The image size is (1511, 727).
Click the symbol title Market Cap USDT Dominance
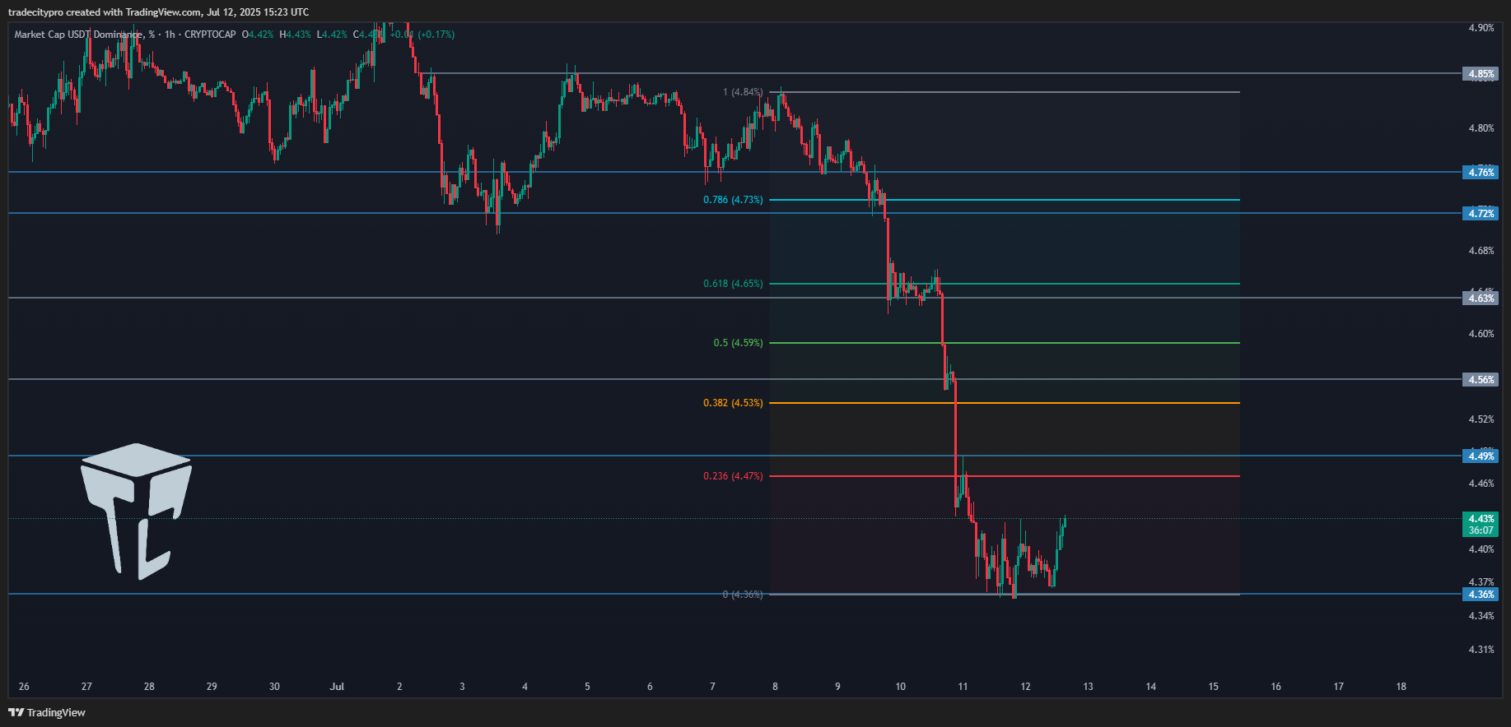[x=78, y=35]
